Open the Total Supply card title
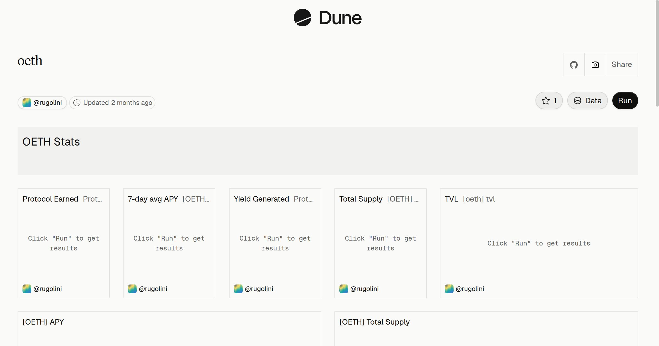 coord(361,199)
